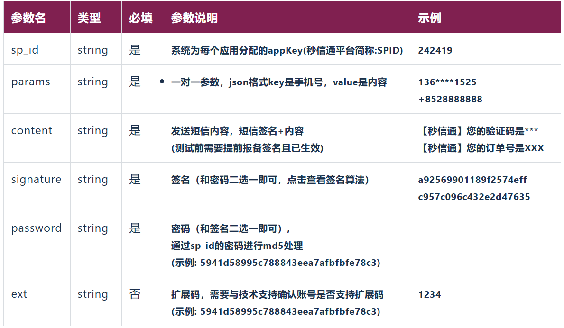The image size is (564, 328).
Task: Click the "类型" column header
Action: point(89,18)
